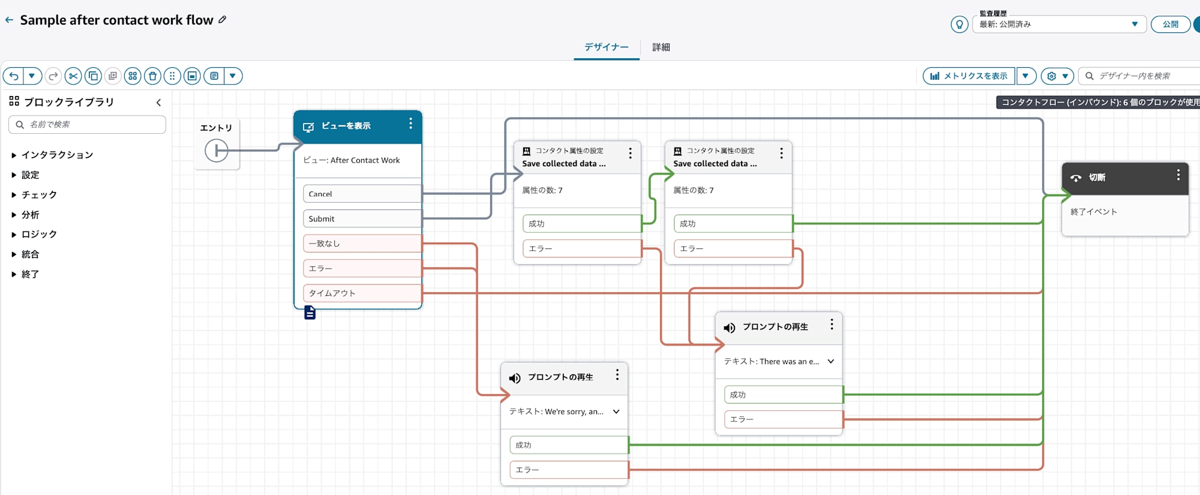The width and height of the screenshot is (1200, 495).
Task: Open the dropdown arrow next to メトリクスを表示
Action: tap(1025, 76)
